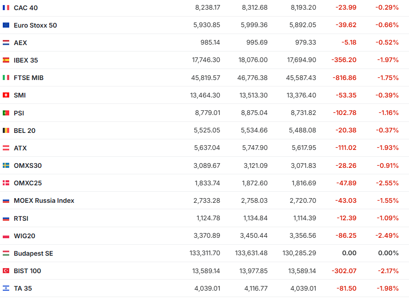This screenshot has width=409, height=298.
Task: Go to the ATX index page
Action: 20,148
